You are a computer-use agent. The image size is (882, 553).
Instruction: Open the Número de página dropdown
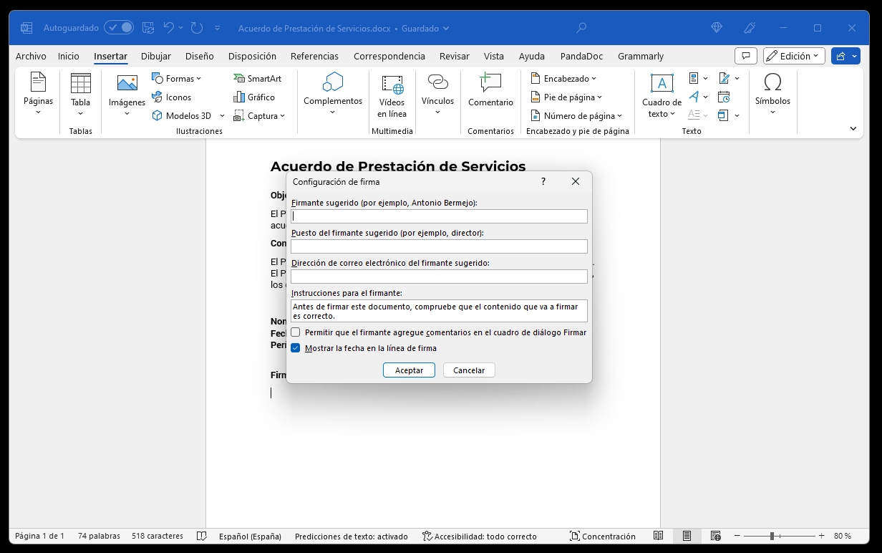pos(577,116)
